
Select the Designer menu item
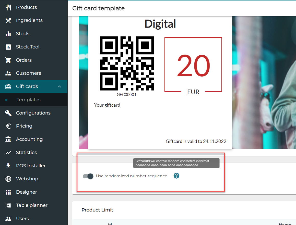pyautogui.click(x=26, y=192)
